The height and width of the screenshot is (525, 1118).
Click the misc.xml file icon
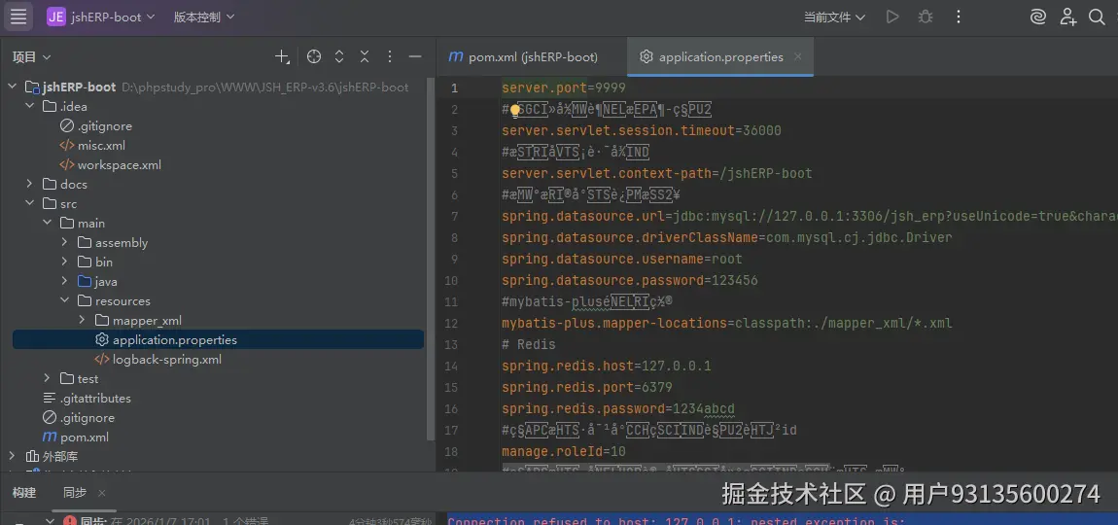[66, 146]
